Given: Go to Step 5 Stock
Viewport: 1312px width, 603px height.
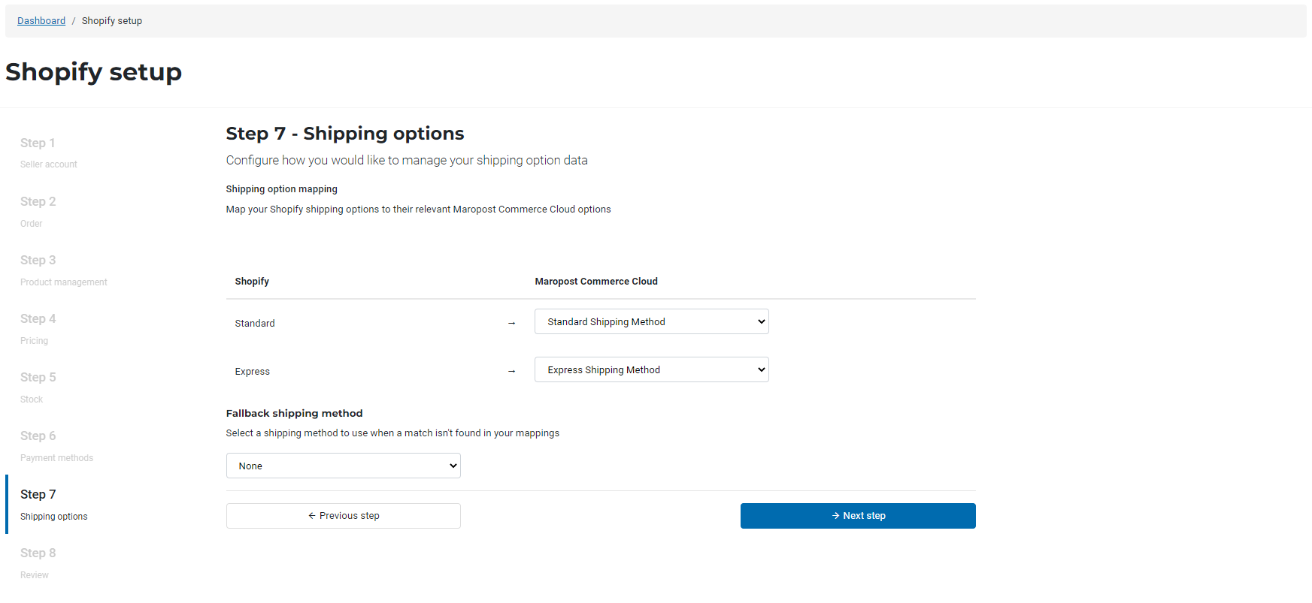Looking at the screenshot, I should point(38,387).
